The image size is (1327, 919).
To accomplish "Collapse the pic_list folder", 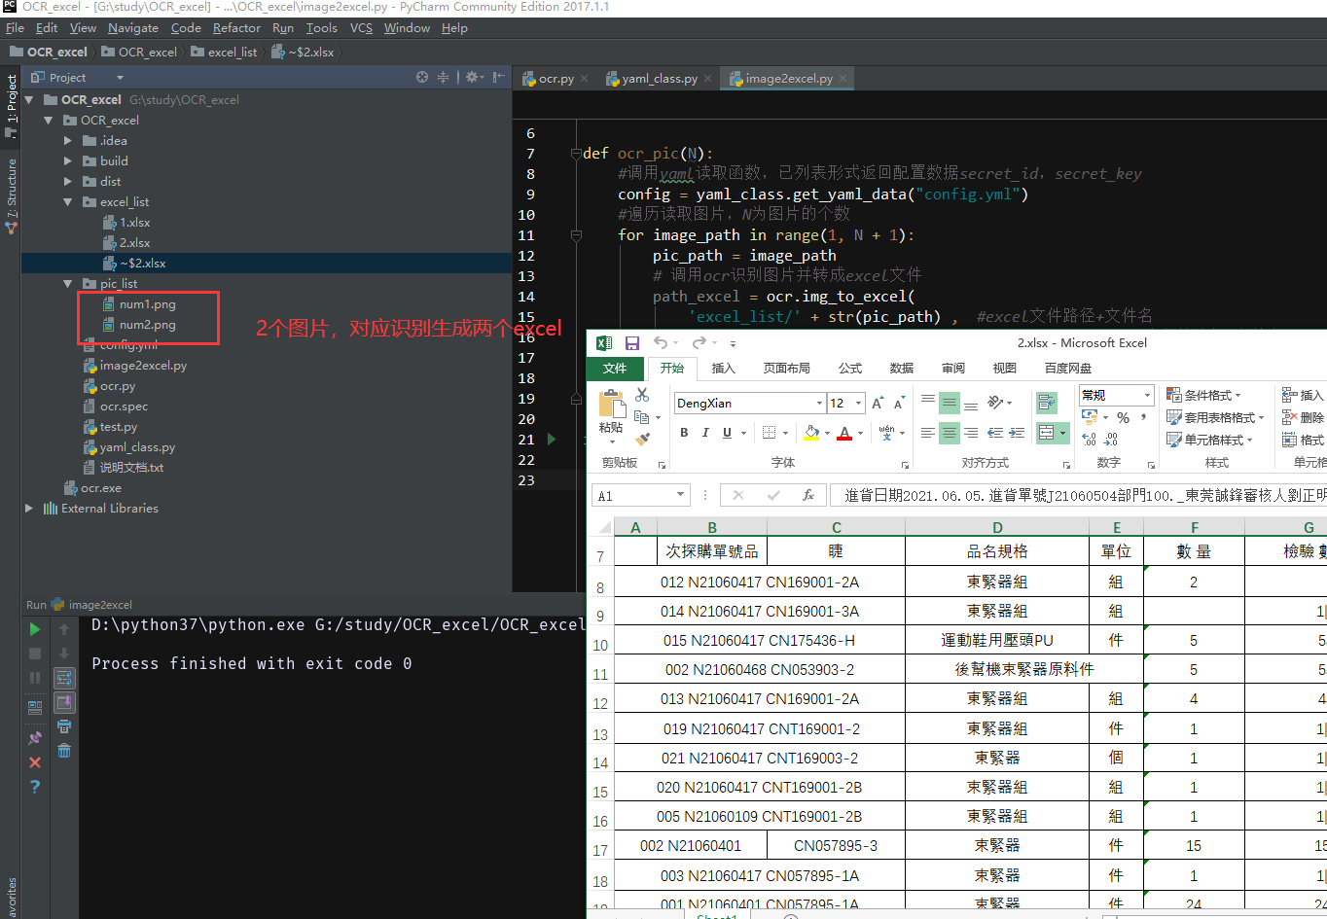I will 68,284.
